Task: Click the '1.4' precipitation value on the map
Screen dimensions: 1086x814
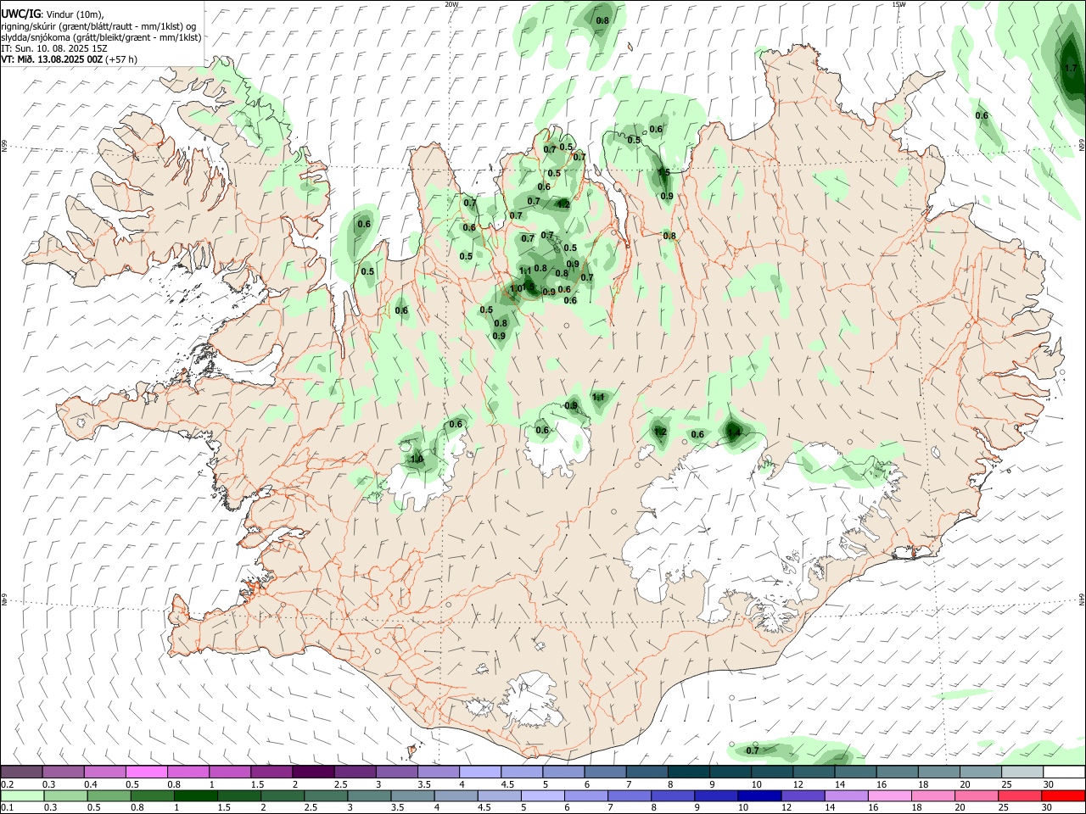Action: click(x=735, y=432)
